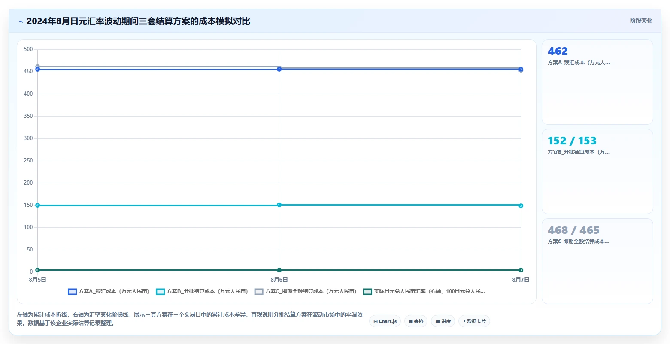This screenshot has height=344, width=670.
Task: Select 方案A data point at 8月6日
Action: pos(279,69)
